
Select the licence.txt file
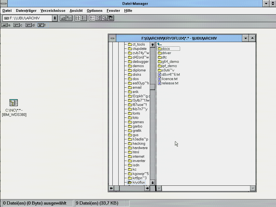tap(168, 79)
